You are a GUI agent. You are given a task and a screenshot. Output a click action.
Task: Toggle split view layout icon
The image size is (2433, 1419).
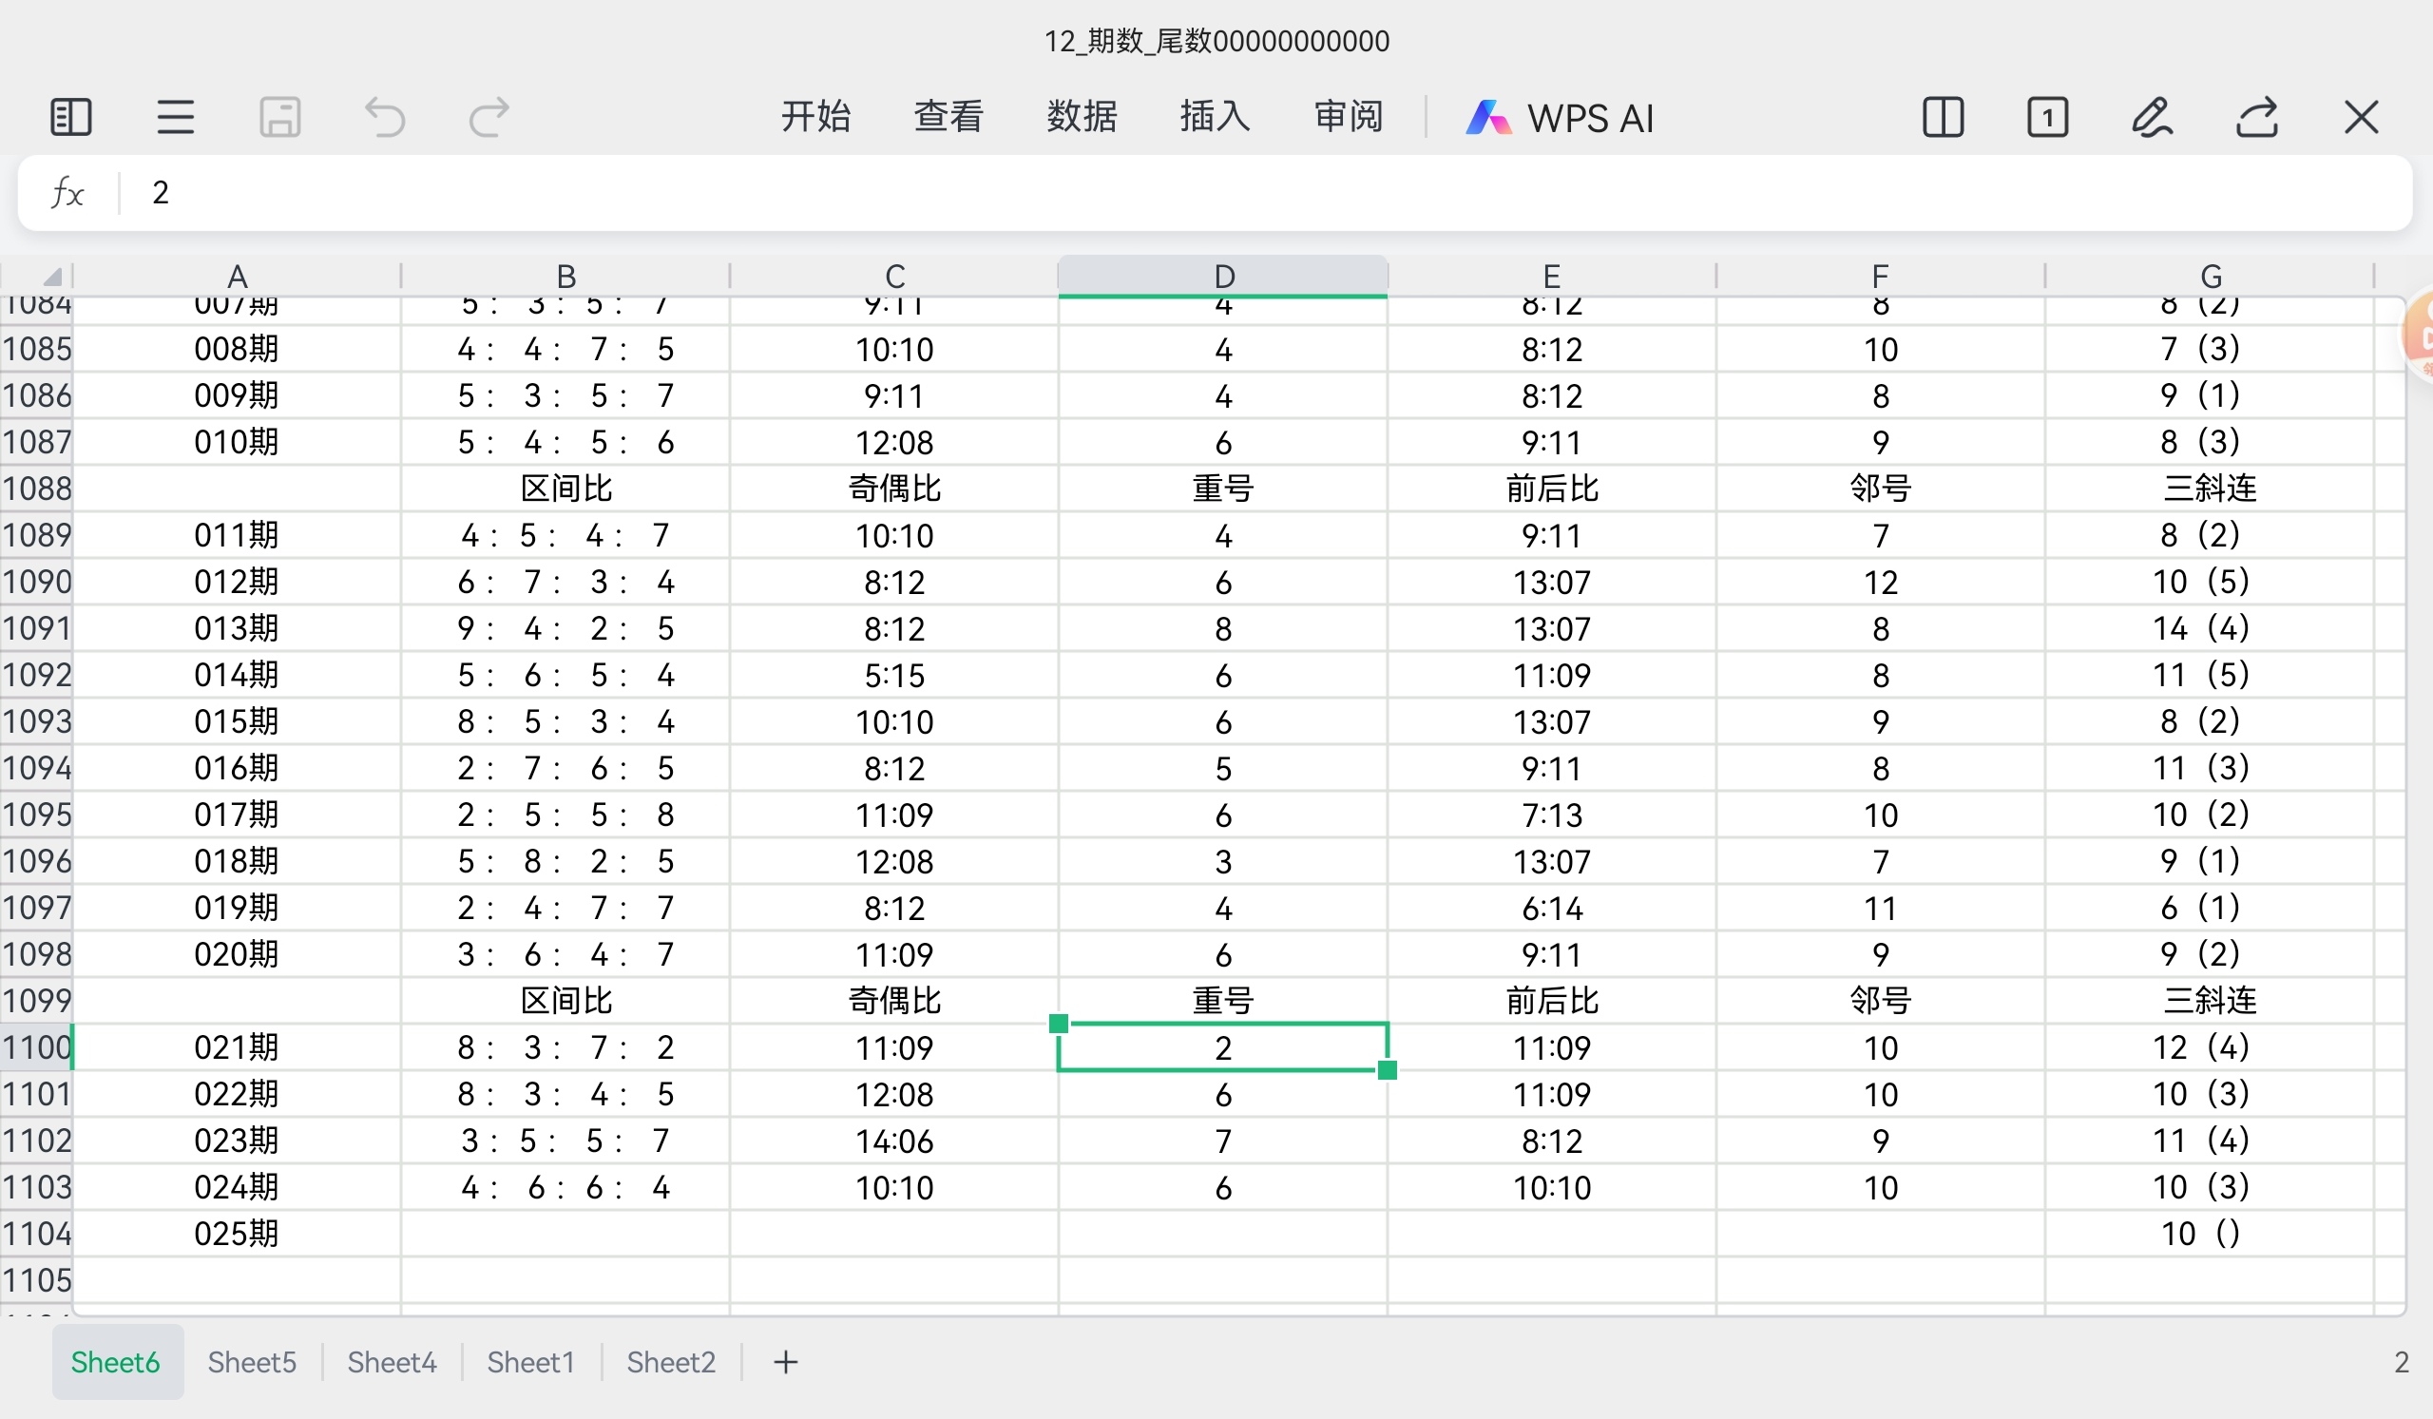(x=1943, y=118)
